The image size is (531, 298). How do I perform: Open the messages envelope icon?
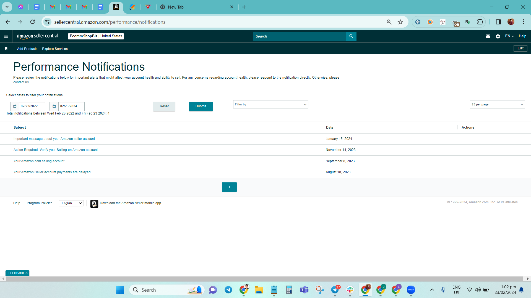(x=488, y=36)
